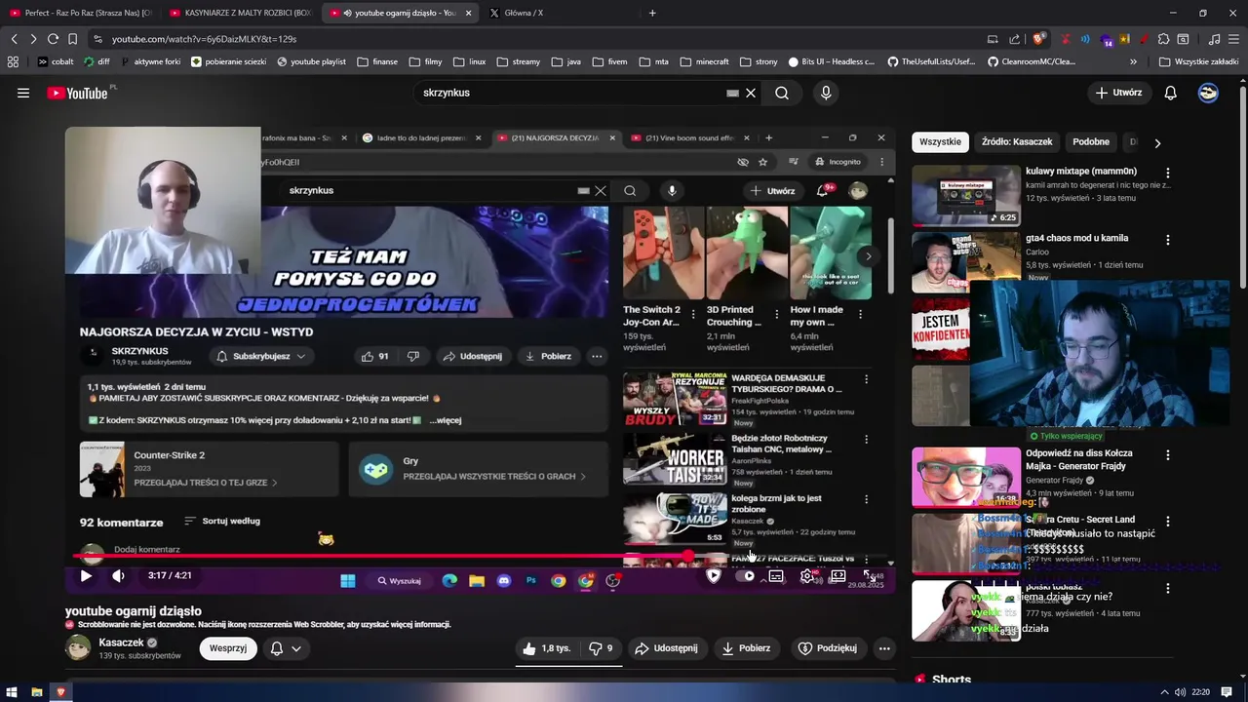Click the 'Podziękuj' button
This screenshot has height=702, width=1248.
click(x=828, y=648)
